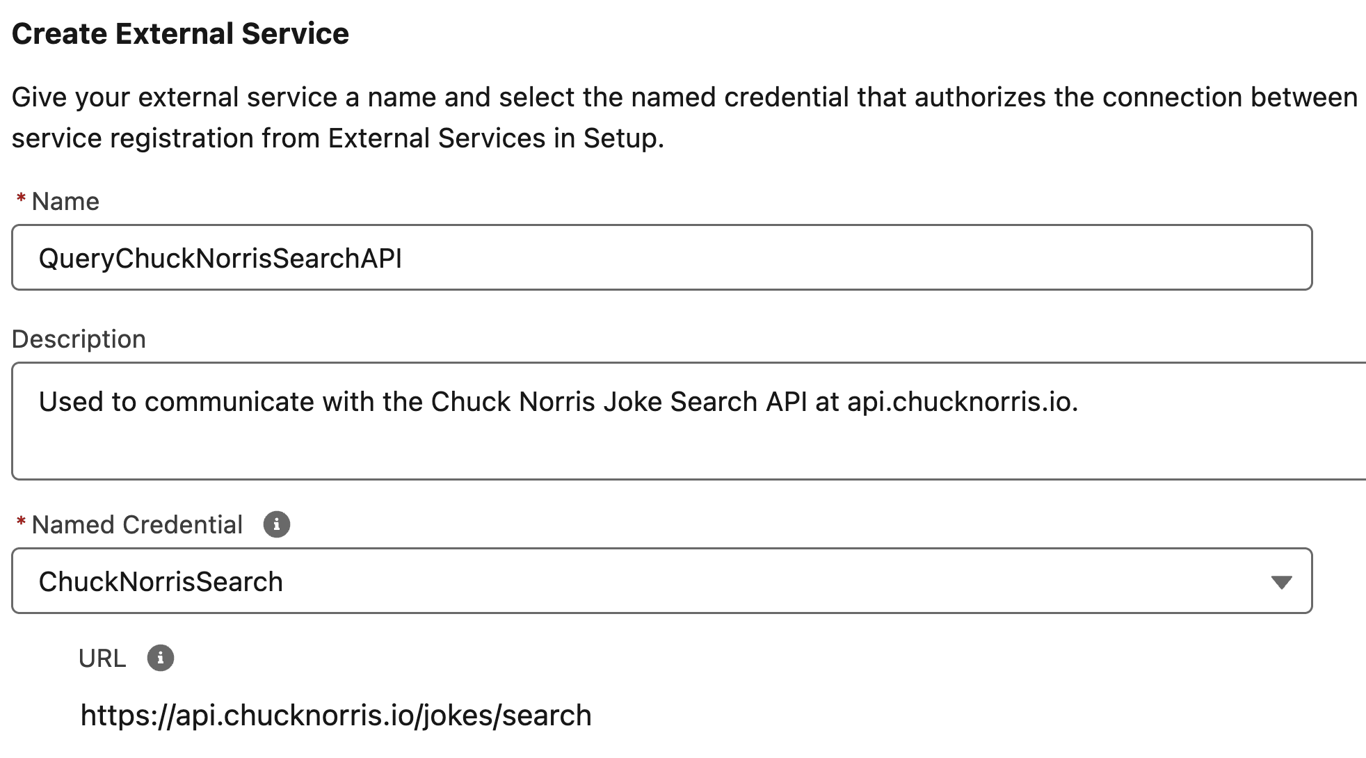Click the Description field label

point(79,339)
